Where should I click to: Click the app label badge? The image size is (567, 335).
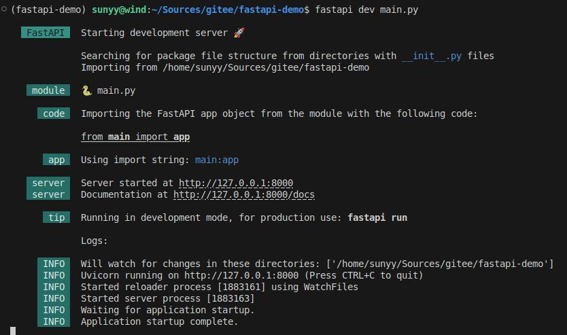(56, 160)
